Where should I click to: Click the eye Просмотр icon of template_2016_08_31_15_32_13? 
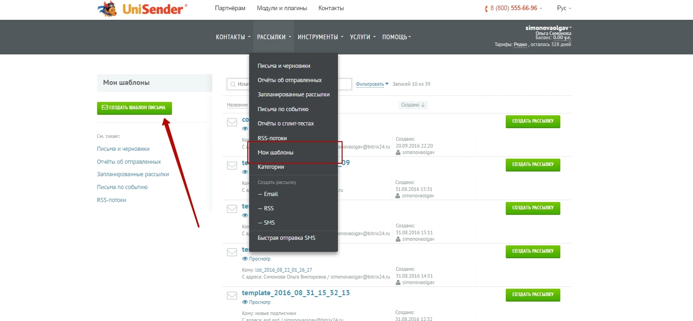pos(245,303)
